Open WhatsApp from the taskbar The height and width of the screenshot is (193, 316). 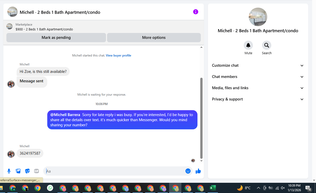pyautogui.click(x=50, y=188)
